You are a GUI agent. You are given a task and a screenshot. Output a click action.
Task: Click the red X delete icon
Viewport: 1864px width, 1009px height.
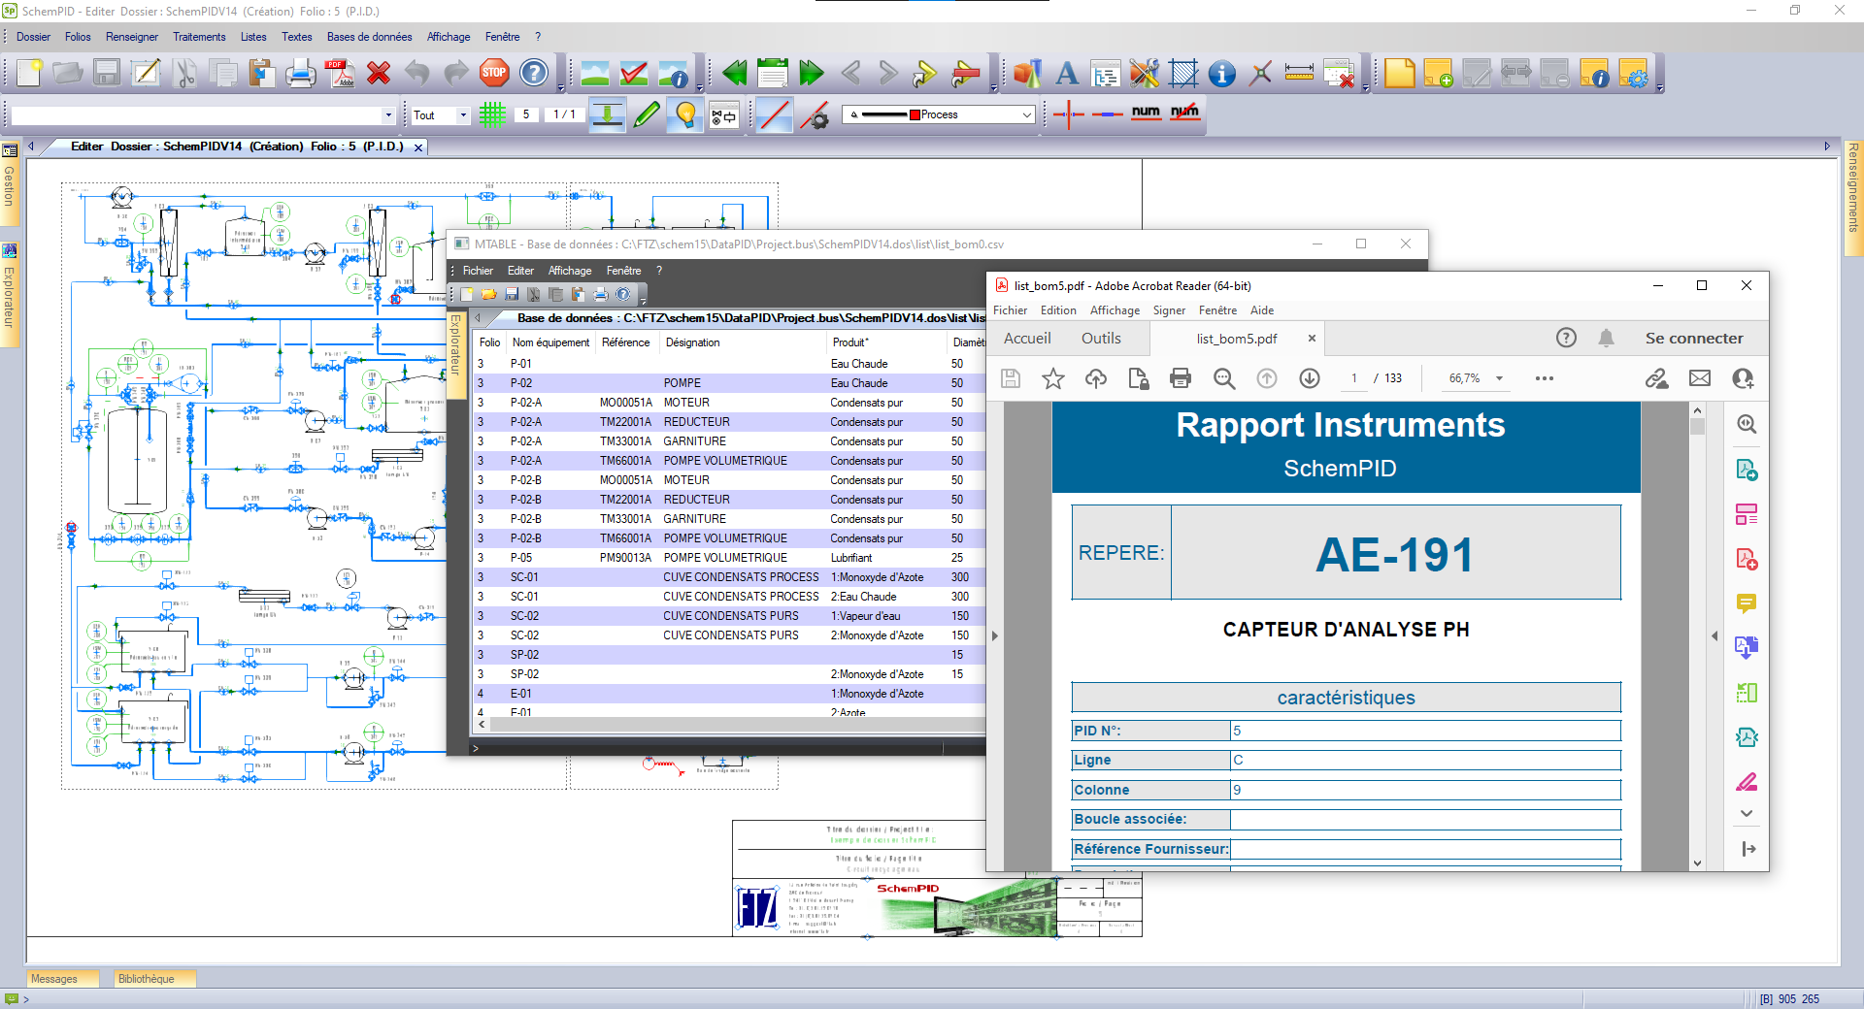[x=379, y=73]
